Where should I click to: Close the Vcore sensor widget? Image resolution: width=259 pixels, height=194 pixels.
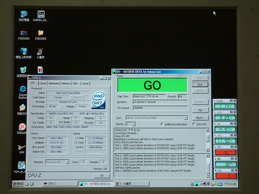pyautogui.click(x=235, y=101)
